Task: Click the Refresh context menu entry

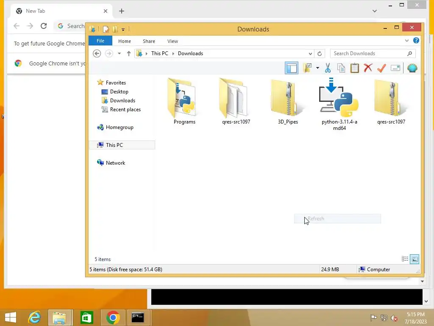Action: (x=337, y=219)
